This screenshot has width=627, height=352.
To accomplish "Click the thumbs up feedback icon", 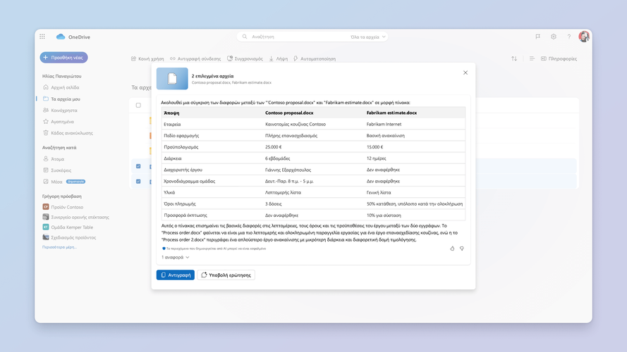I will 452,249.
